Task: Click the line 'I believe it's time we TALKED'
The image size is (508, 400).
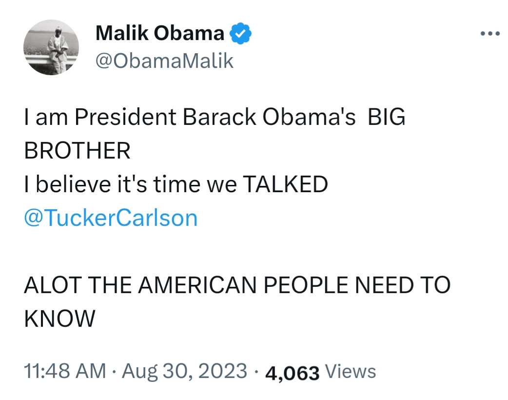Action: (x=176, y=184)
